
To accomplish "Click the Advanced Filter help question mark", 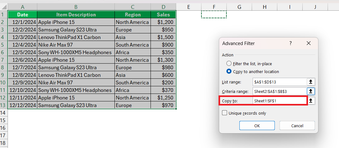I will (x=291, y=43).
